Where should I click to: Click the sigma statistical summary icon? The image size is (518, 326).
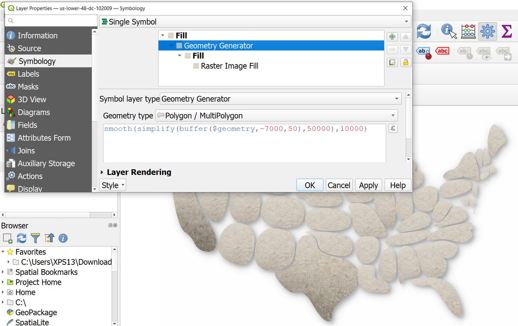(x=506, y=31)
